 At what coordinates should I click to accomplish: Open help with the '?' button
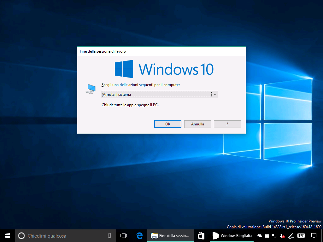coord(227,124)
